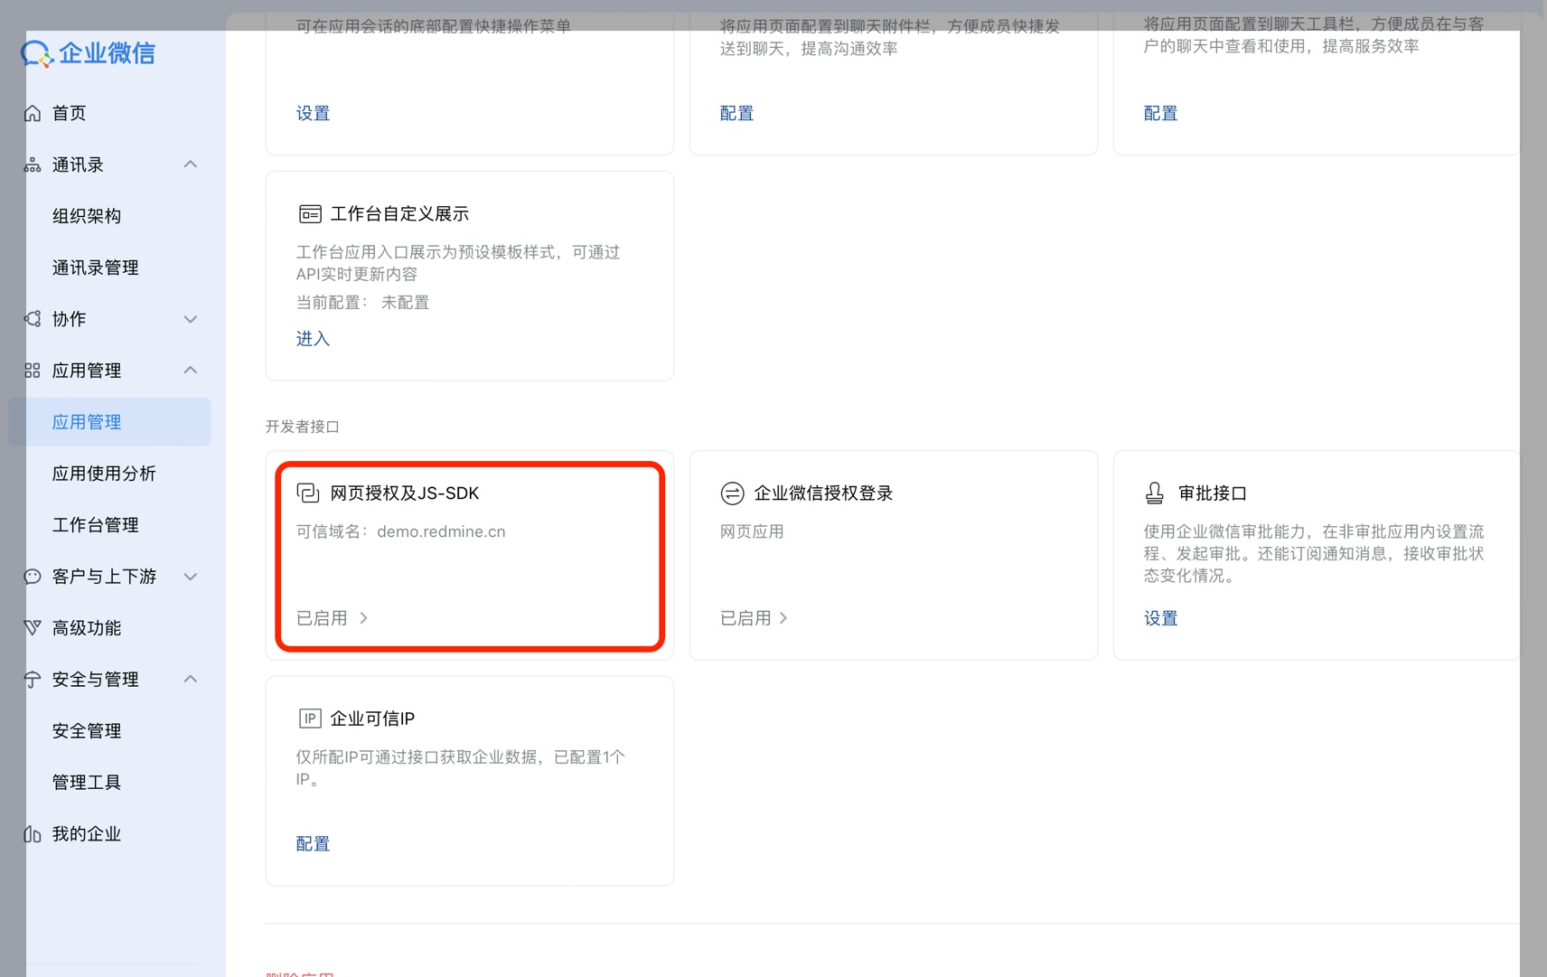
Task: Click 进入 under 工作台自定义展示
Action: coord(314,339)
